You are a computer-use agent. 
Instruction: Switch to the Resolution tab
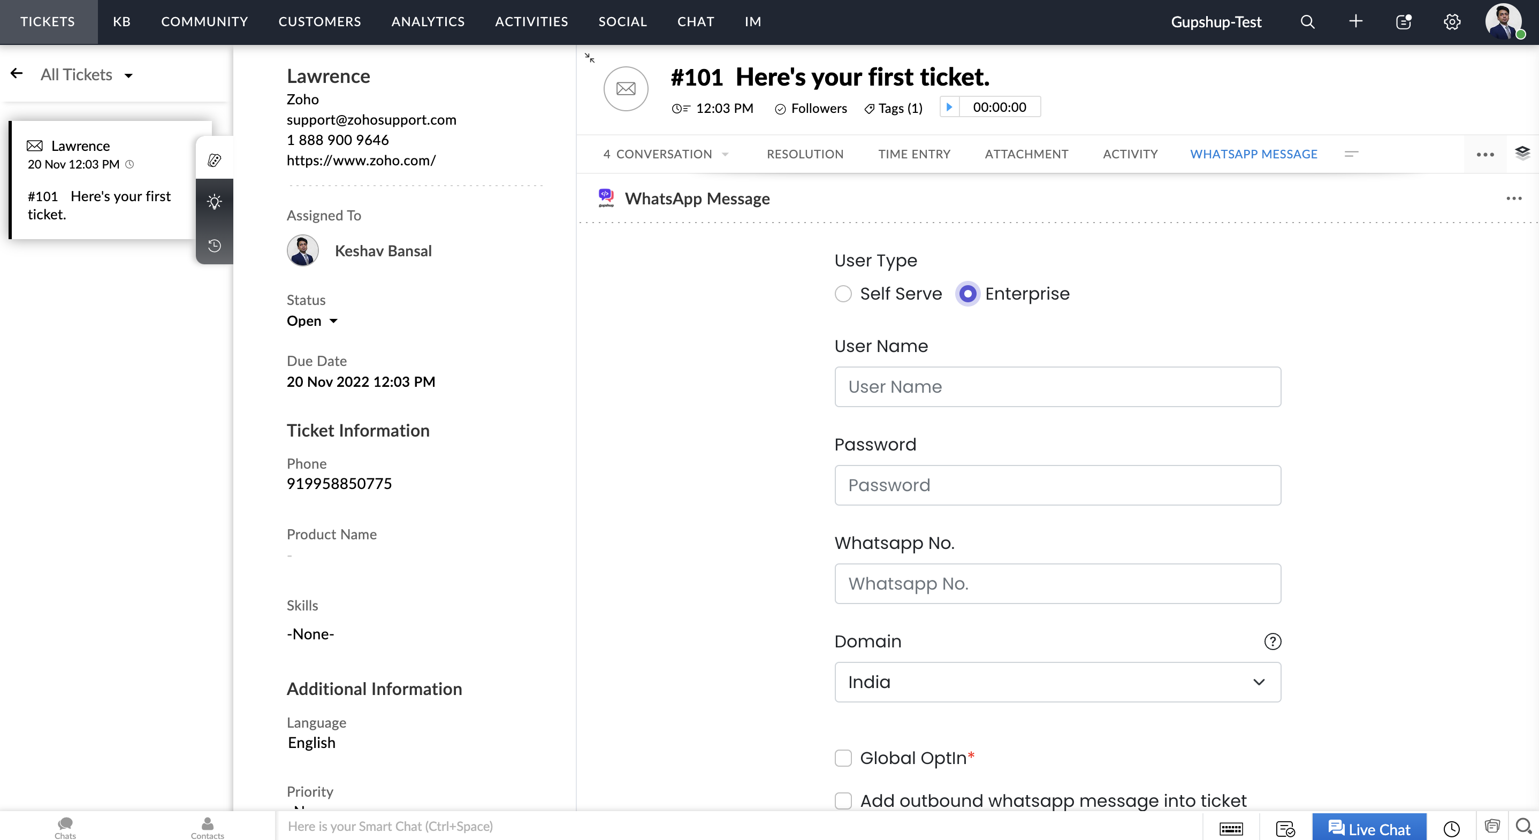805,154
